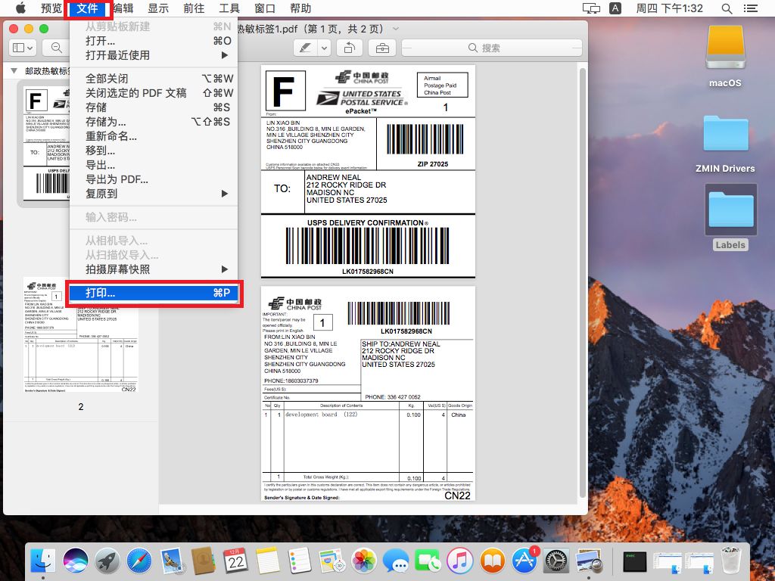Screen dimensions: 775x581
Task: Open the 编辑 menu
Action: click(123, 8)
